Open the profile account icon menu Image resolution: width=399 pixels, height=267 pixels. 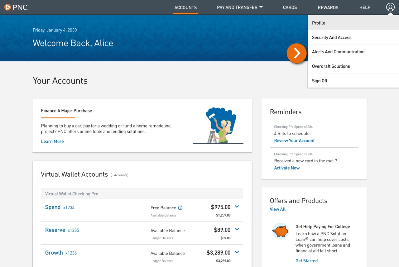390,7
